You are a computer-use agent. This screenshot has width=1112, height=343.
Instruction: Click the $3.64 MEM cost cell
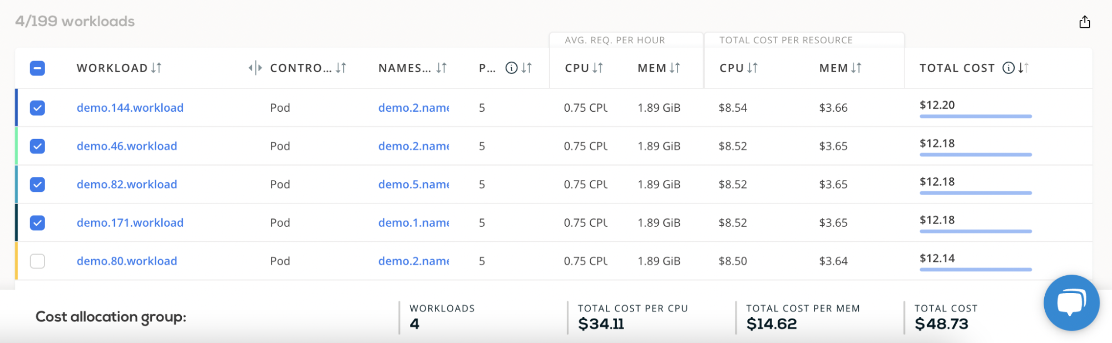coord(833,261)
